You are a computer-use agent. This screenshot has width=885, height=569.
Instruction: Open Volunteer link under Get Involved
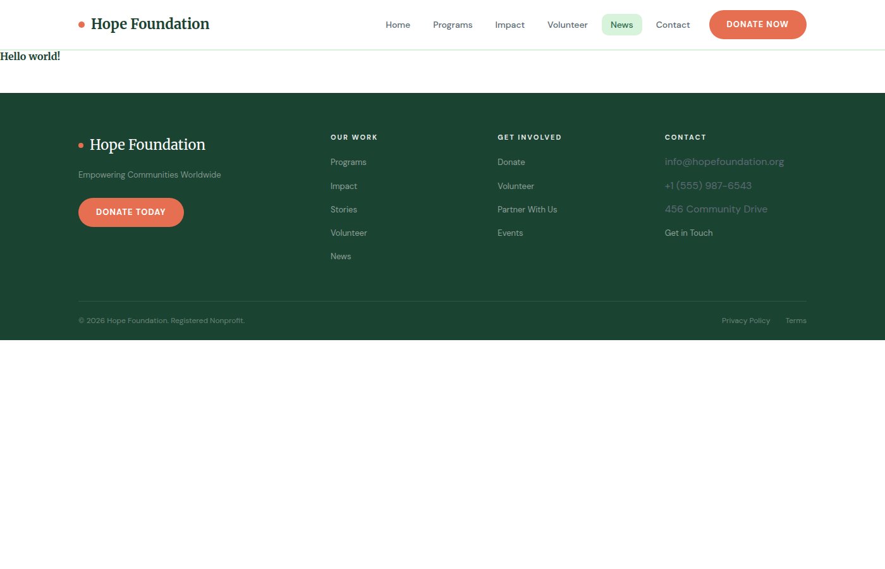click(516, 186)
